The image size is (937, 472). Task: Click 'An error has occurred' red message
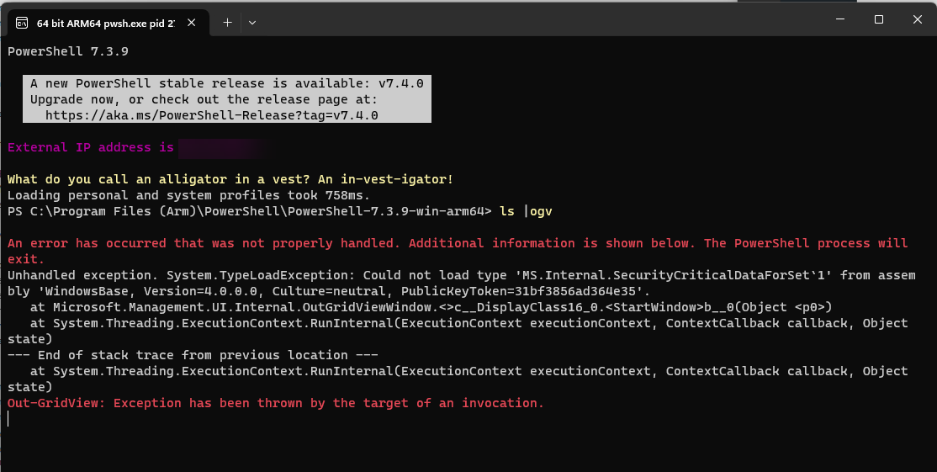pos(458,251)
